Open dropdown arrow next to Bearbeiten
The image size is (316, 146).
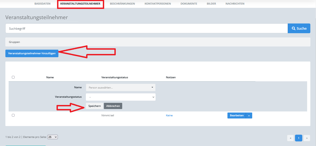pos(249,116)
